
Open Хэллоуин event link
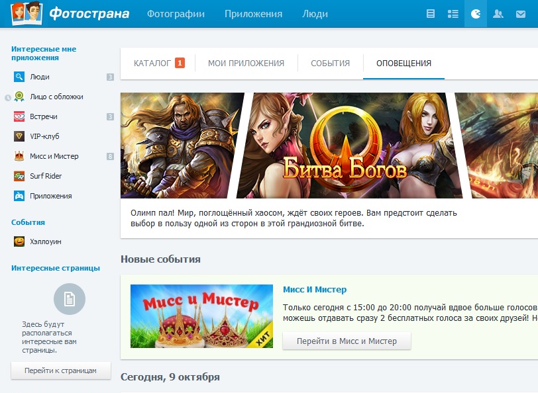tap(46, 241)
